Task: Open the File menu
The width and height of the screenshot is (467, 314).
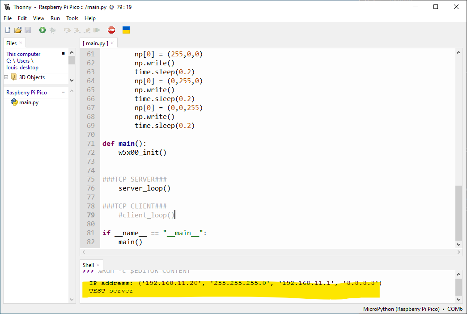Action: coord(8,18)
